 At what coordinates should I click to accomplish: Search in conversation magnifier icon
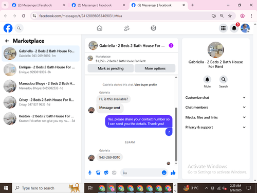coord(224,79)
